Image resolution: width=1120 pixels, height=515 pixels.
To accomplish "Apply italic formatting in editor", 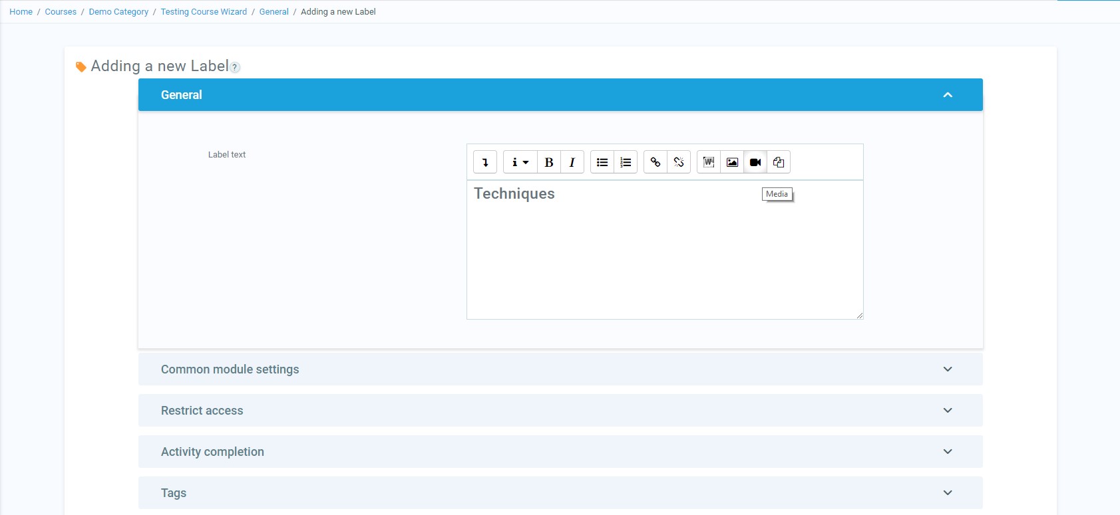I will click(x=572, y=162).
